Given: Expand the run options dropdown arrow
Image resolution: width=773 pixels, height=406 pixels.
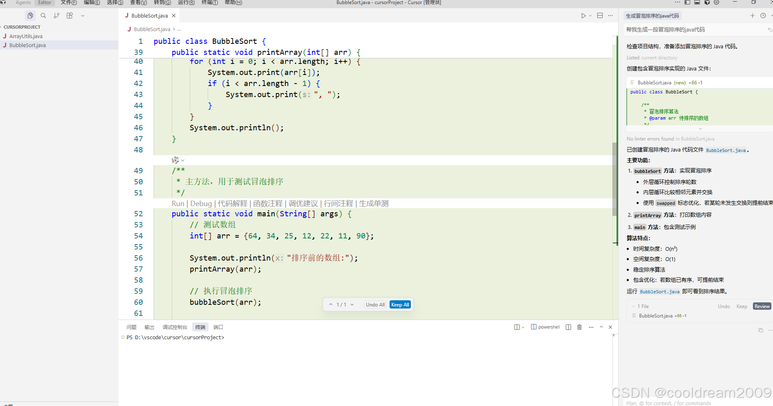Looking at the screenshot, I should pyautogui.click(x=590, y=16).
